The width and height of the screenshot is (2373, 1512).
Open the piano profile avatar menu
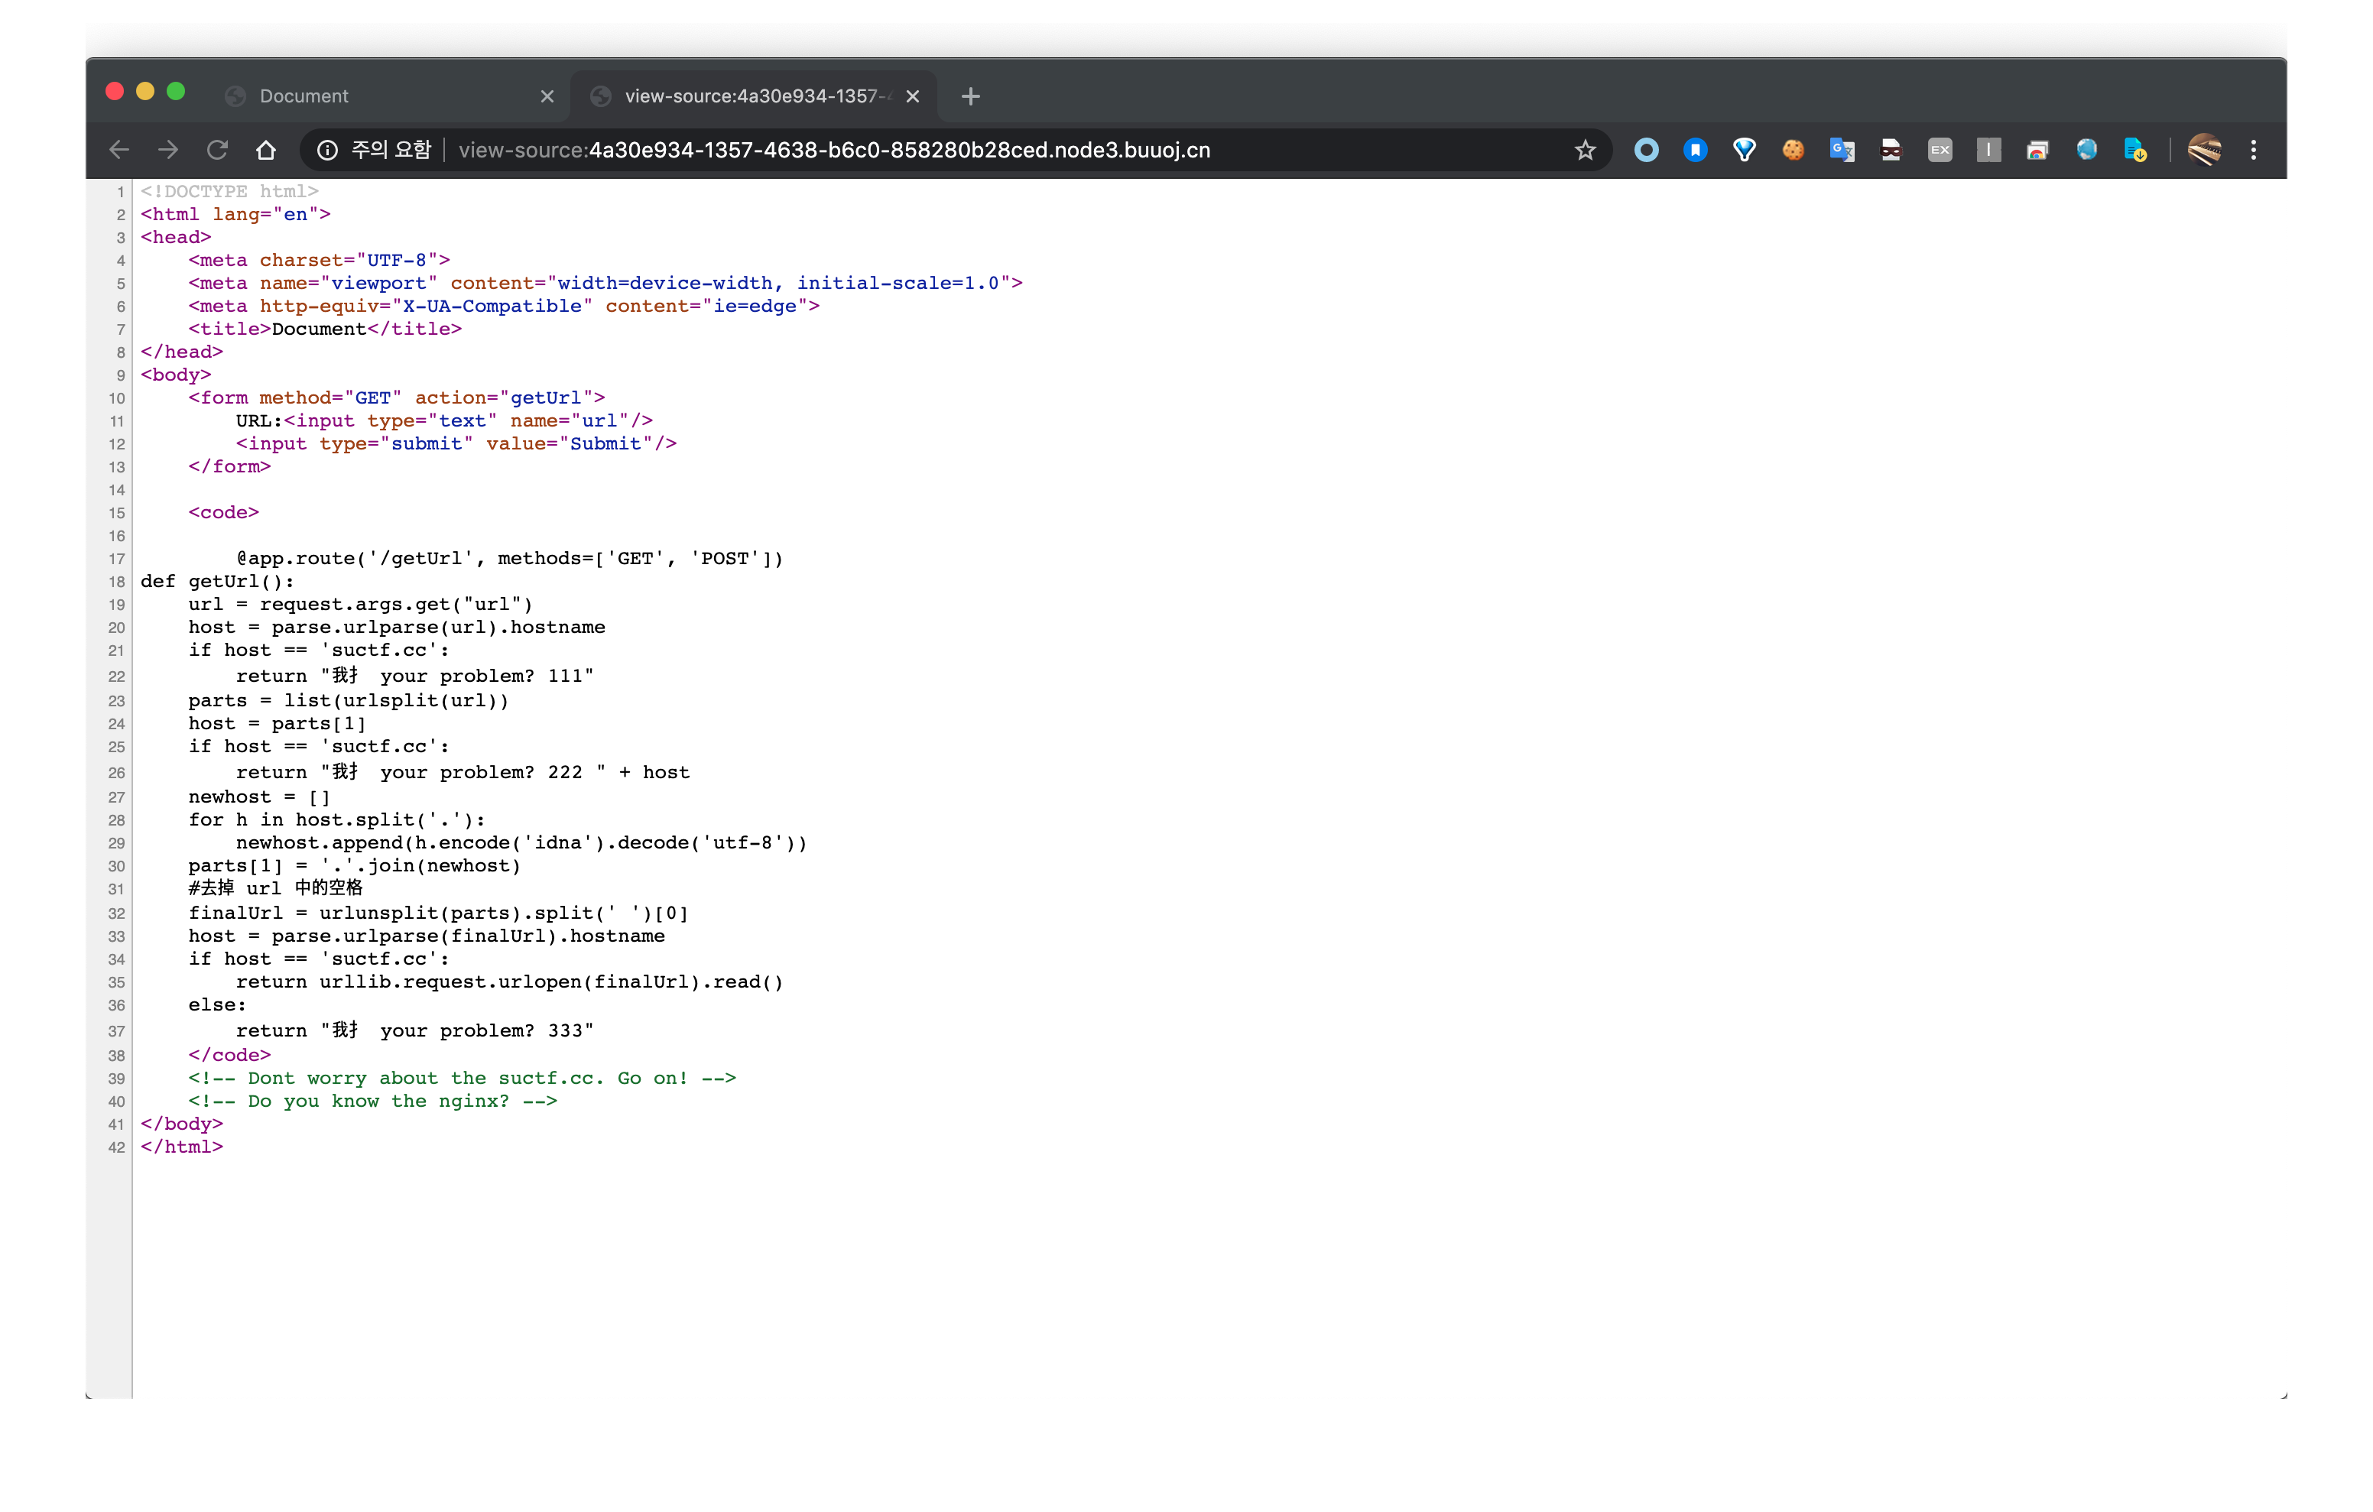2203,150
